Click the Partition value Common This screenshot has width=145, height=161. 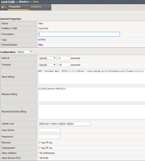(43, 28)
